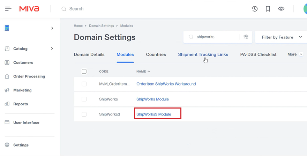Open Reports in the sidebar
This screenshot has width=307, height=156.
point(21,104)
